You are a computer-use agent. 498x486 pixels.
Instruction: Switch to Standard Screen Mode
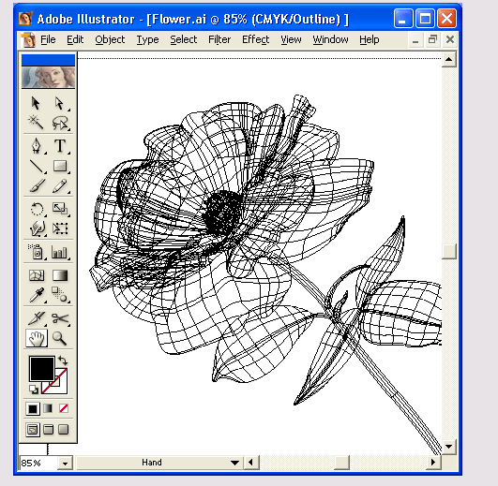[33, 430]
